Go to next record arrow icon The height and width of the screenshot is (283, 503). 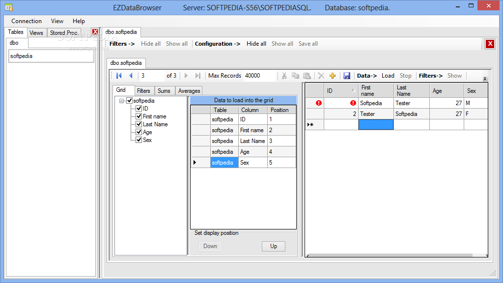[186, 76]
